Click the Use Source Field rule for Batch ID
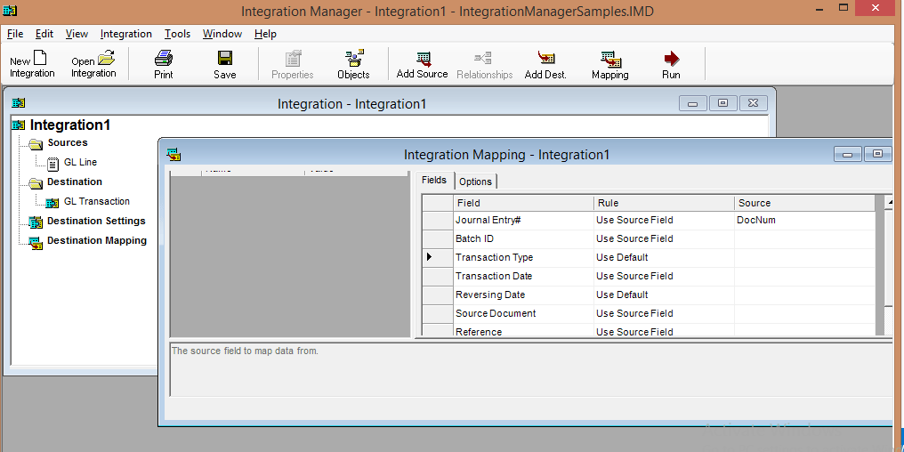Image resolution: width=904 pixels, height=452 pixels. (x=664, y=238)
